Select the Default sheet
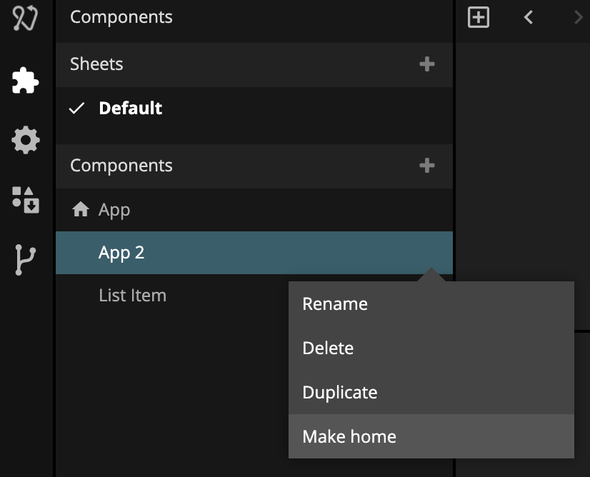590x477 pixels. point(130,109)
